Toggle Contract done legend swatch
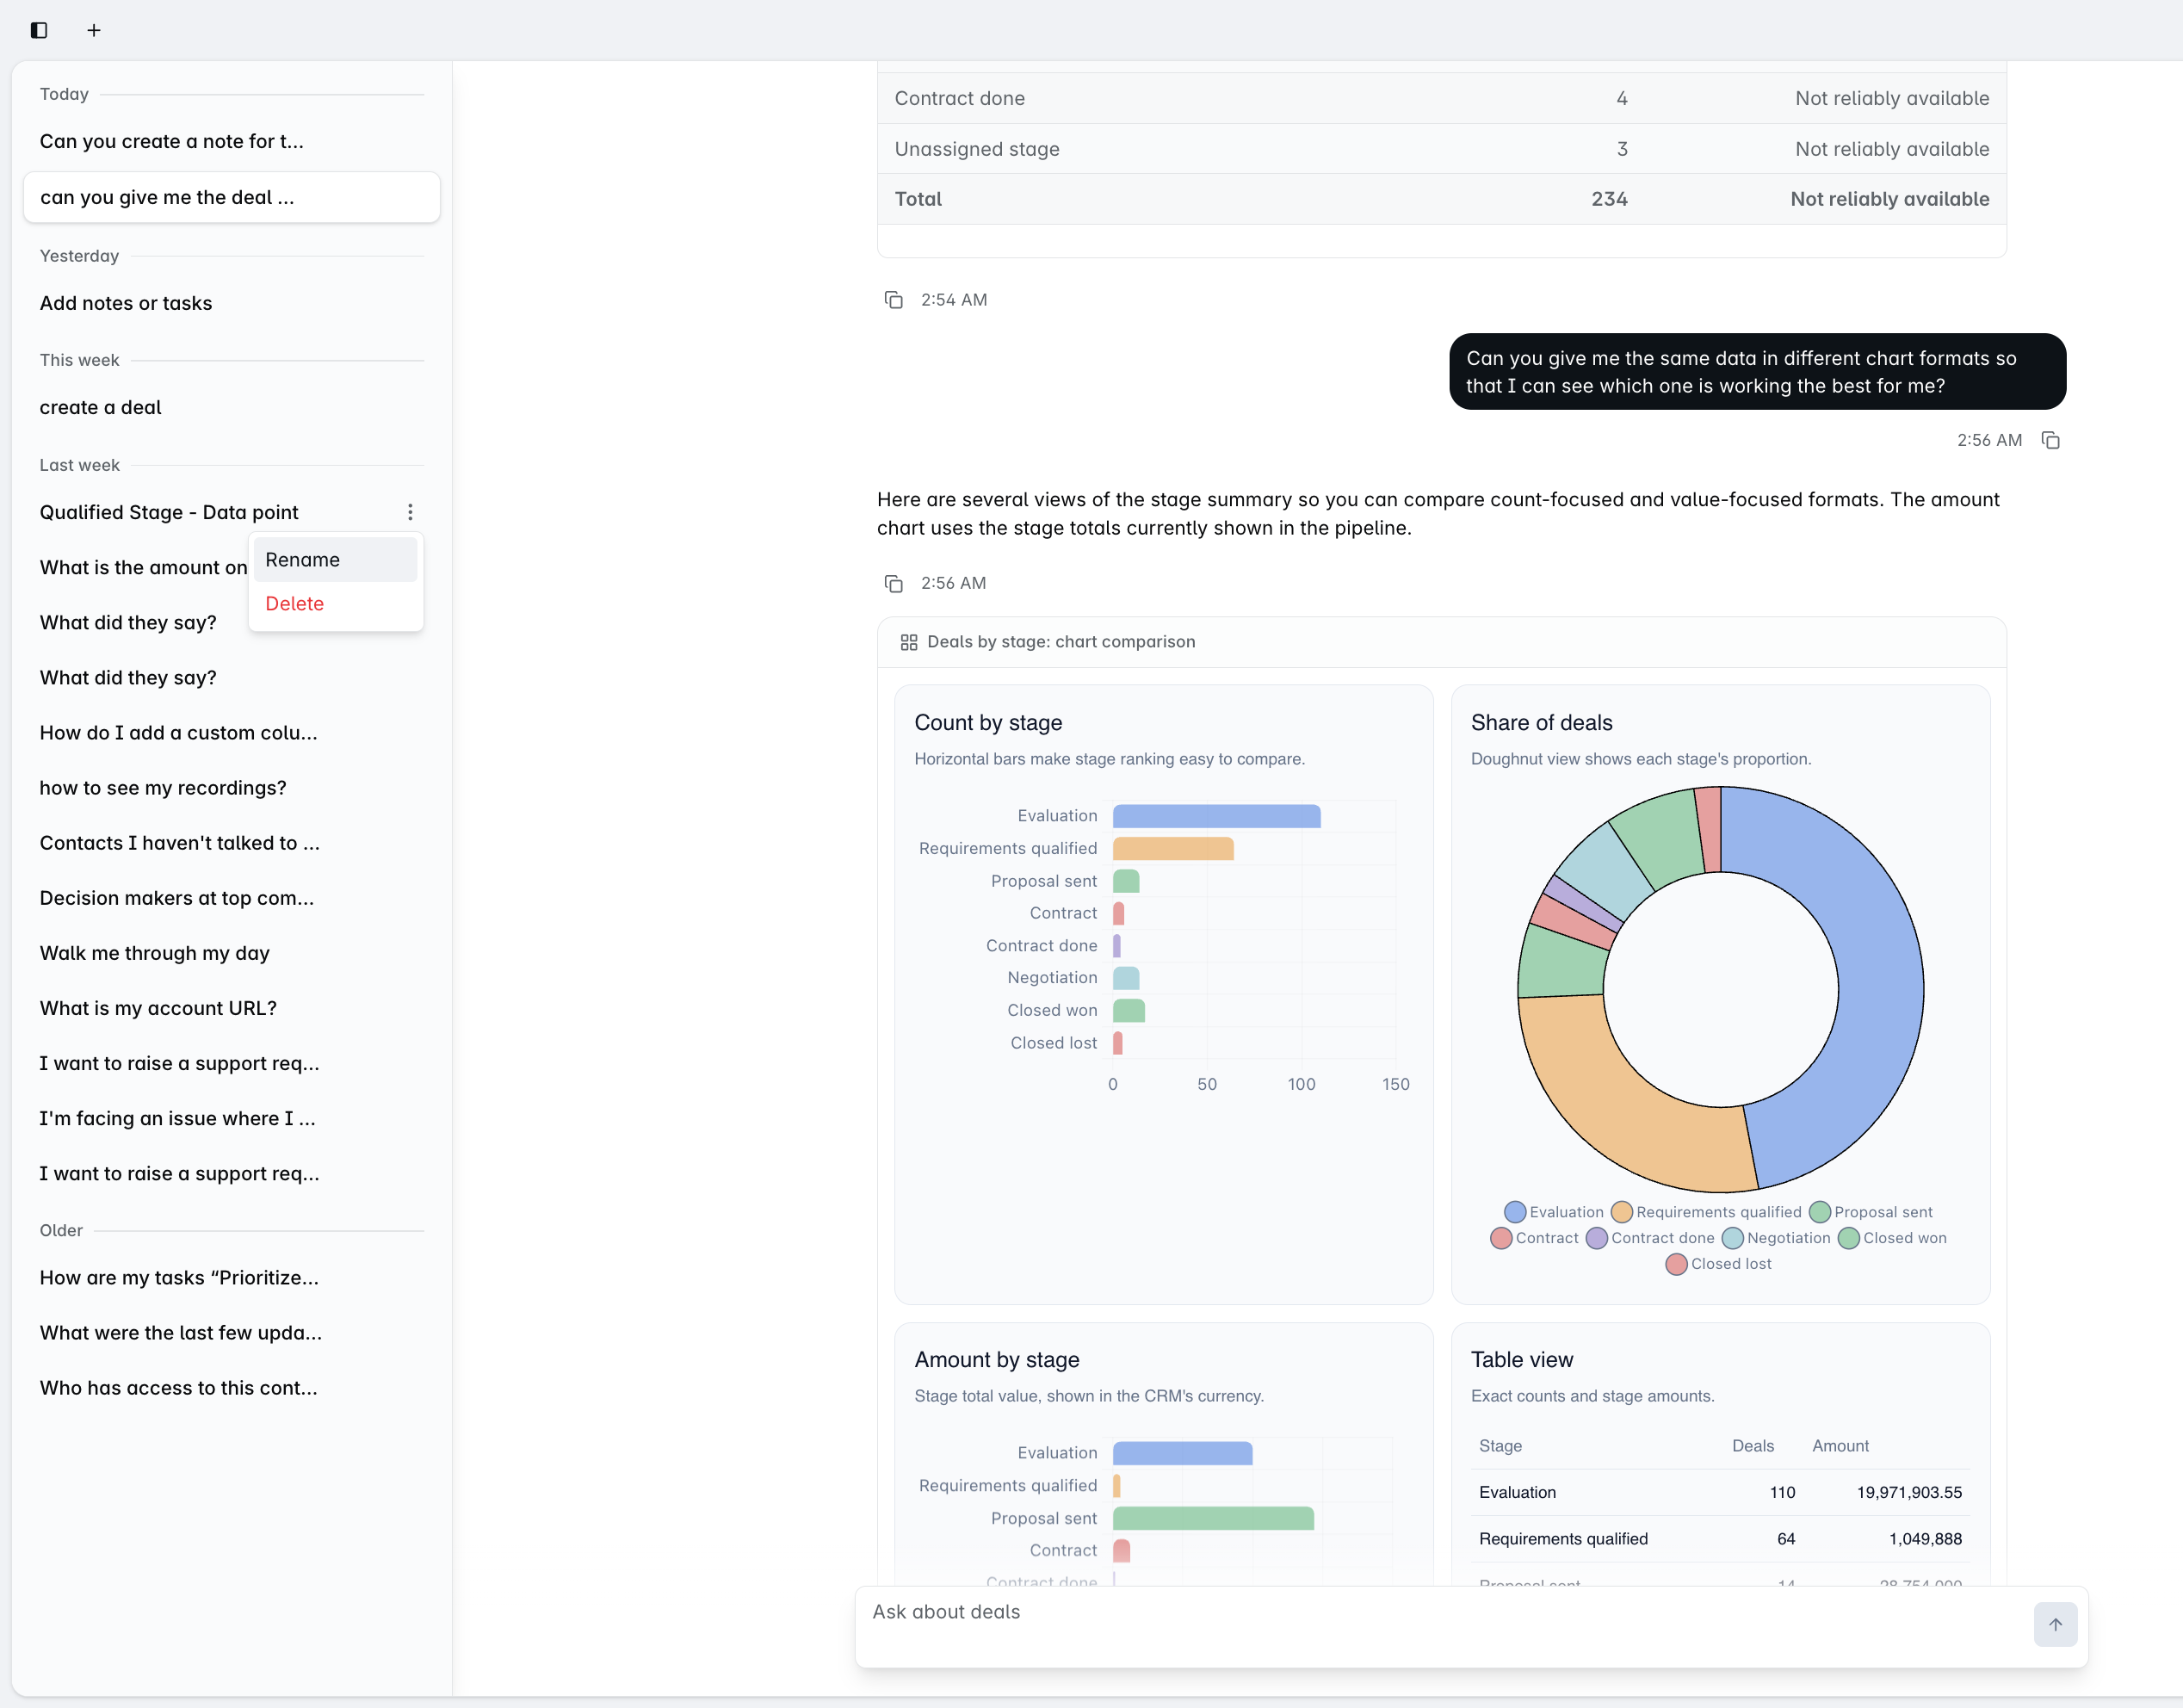Screen dimensions: 2183x1708 click(x=1596, y=1238)
